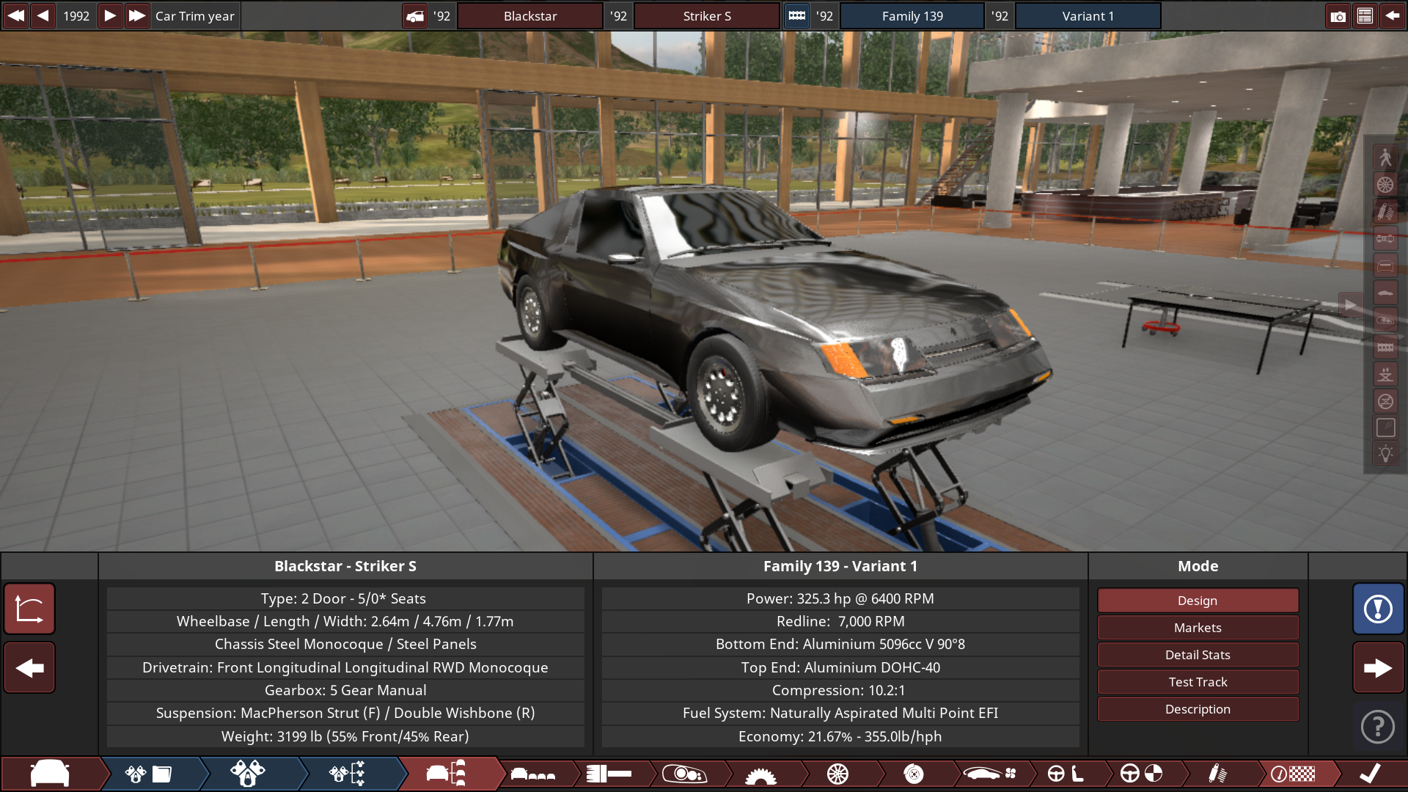Open the Striker S trim name field
This screenshot has width=1408, height=792.
pyautogui.click(x=706, y=15)
